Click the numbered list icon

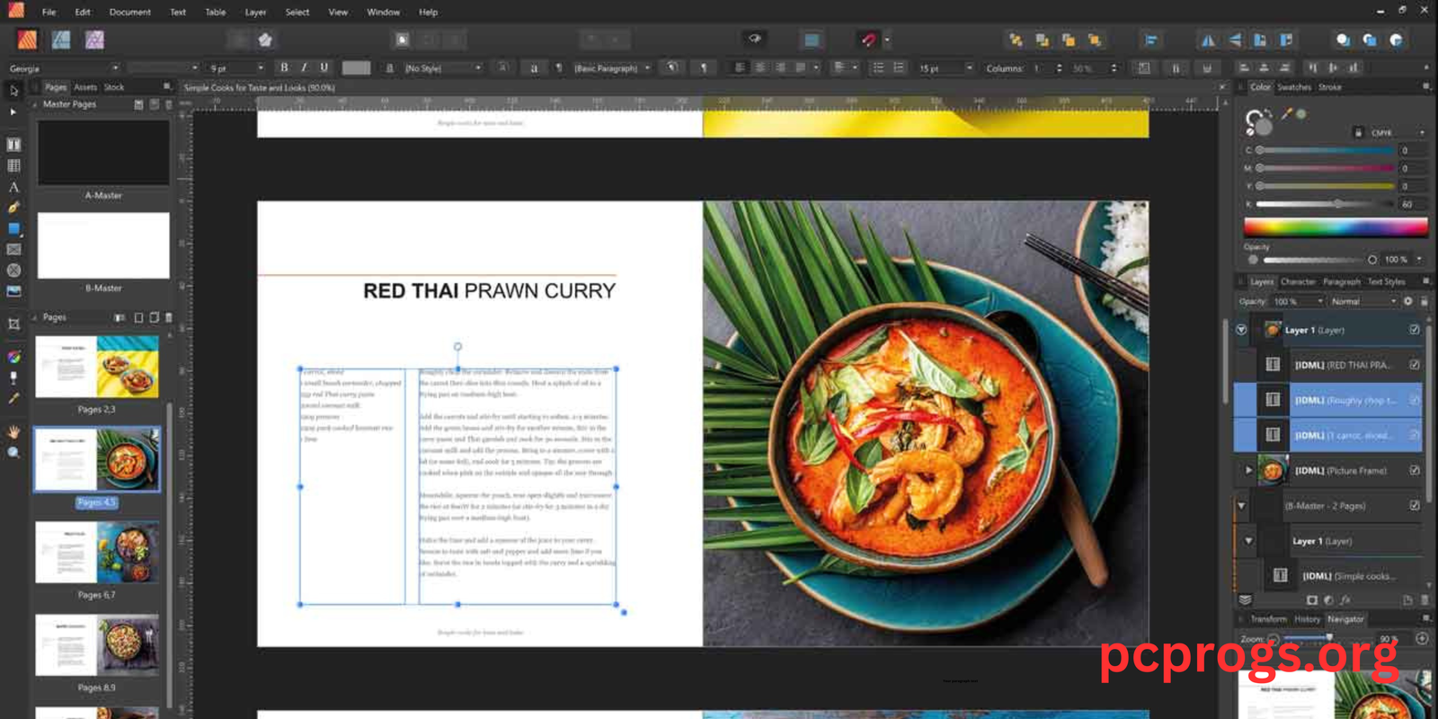[x=899, y=67]
